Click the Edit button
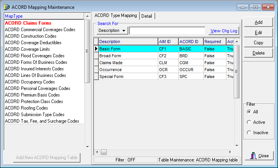The height and width of the screenshot is (168, 278). 258,33
